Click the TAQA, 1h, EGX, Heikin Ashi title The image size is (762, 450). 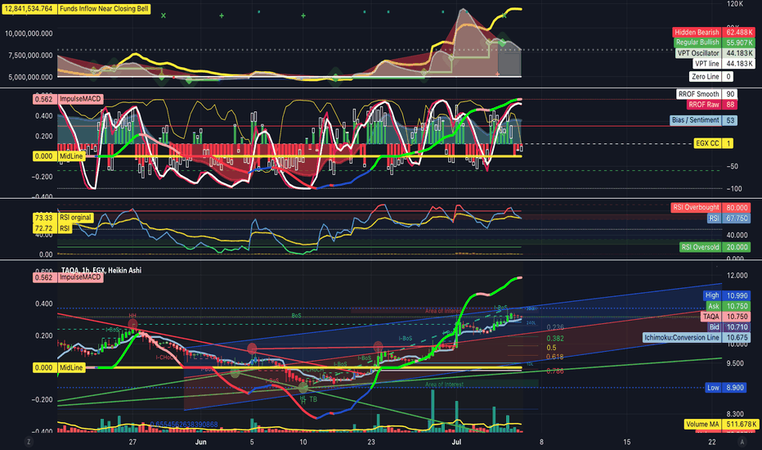[x=101, y=271]
